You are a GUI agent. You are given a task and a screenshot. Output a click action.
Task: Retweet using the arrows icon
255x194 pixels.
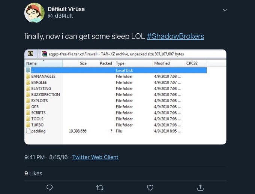100,188
